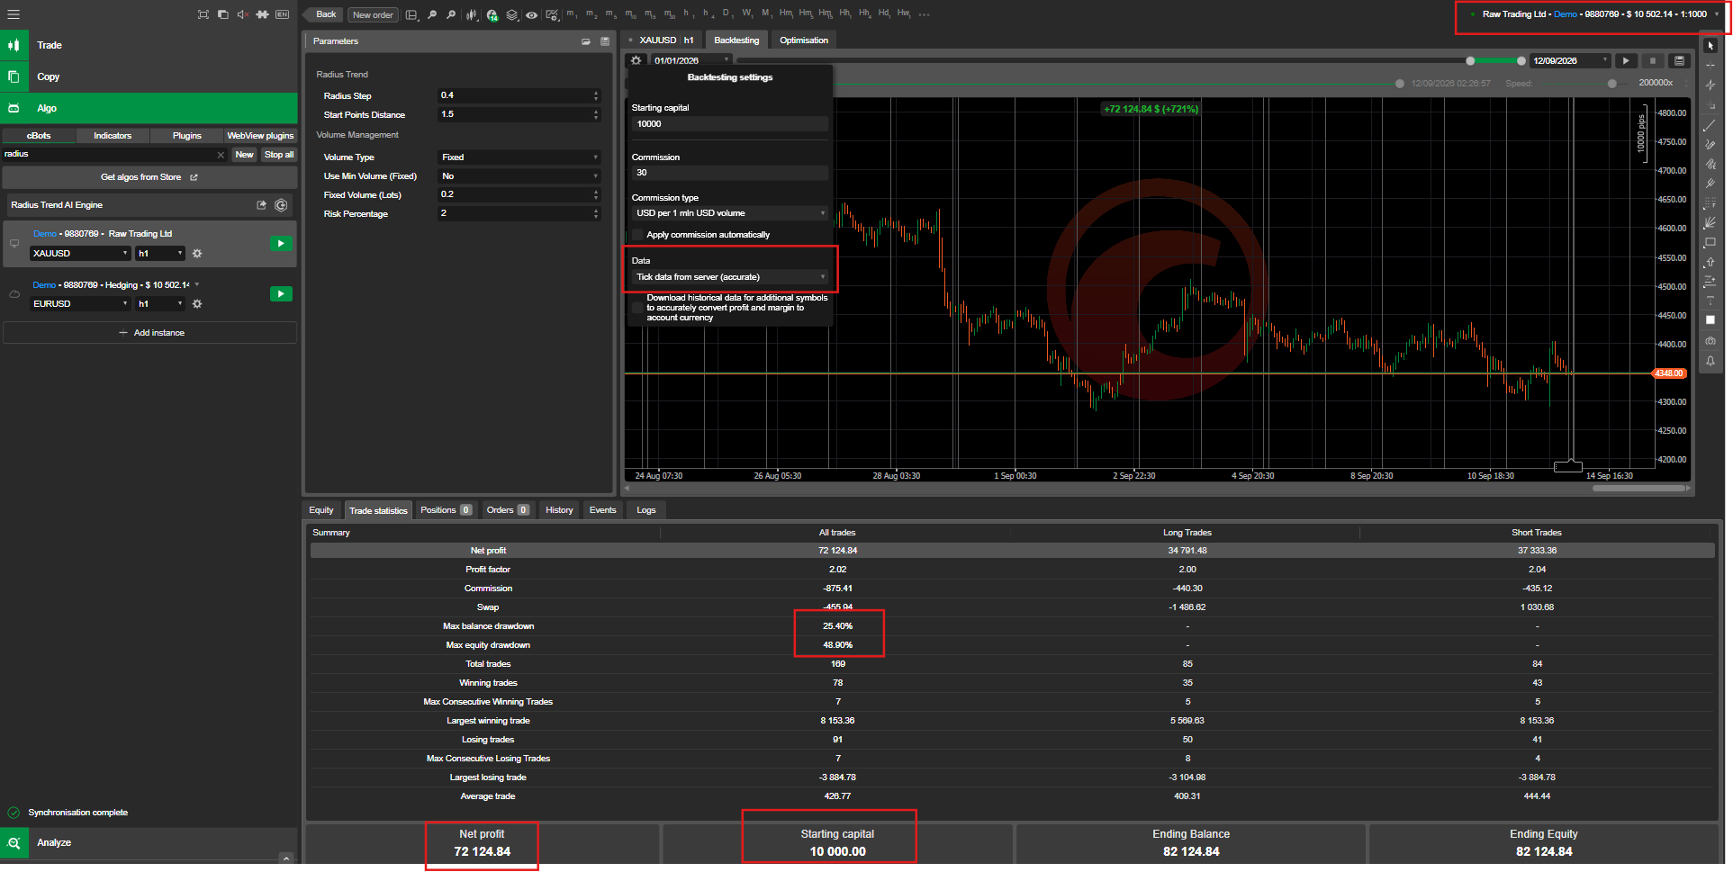Open the Events tab

602,510
